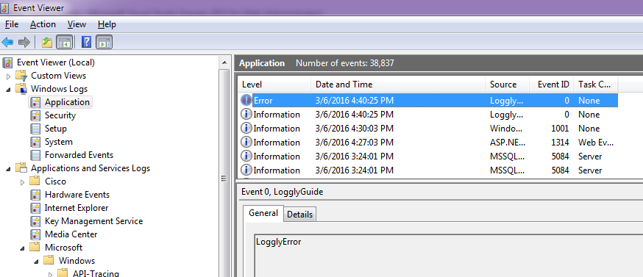Open the System log in tree
Image resolution: width=643 pixels, height=277 pixels.
(59, 142)
